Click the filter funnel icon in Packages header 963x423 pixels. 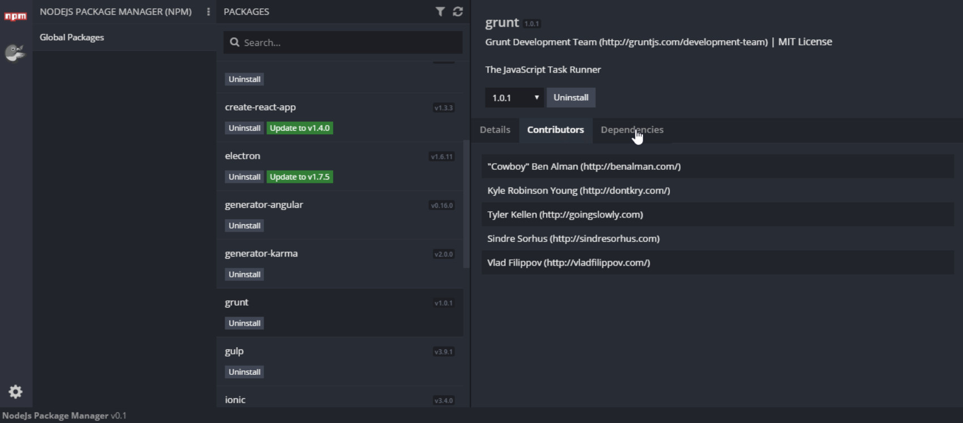[440, 11]
